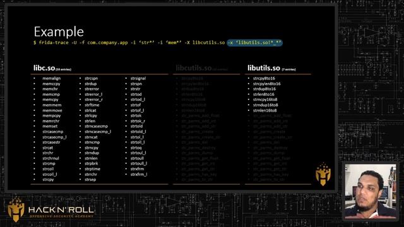Viewport: 404px width, 227px height.
Task: Click the 'memalign' entry
Action: [x=52, y=78]
